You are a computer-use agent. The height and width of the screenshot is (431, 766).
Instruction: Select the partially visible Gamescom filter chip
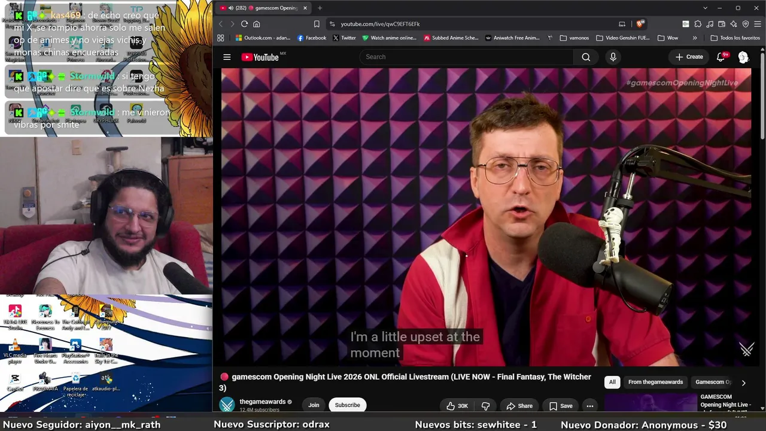713,382
